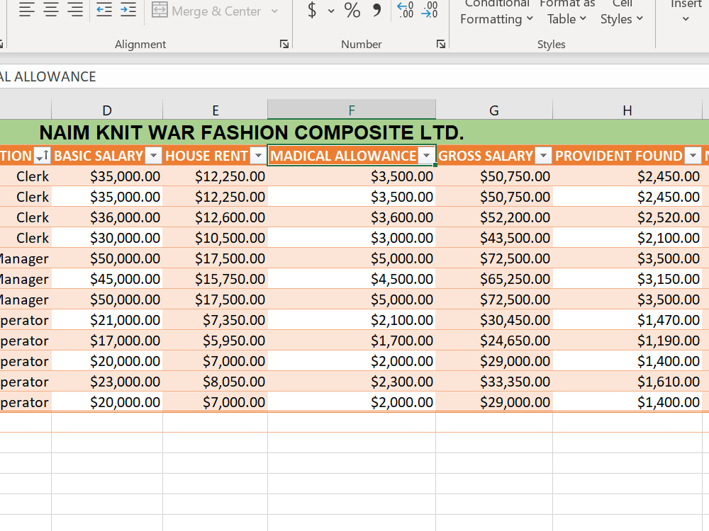The height and width of the screenshot is (531, 709).
Task: Select provident fund cell $3,150.00
Action: coord(627,279)
